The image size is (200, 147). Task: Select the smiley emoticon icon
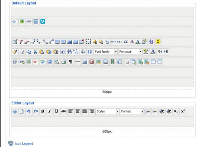158,42
